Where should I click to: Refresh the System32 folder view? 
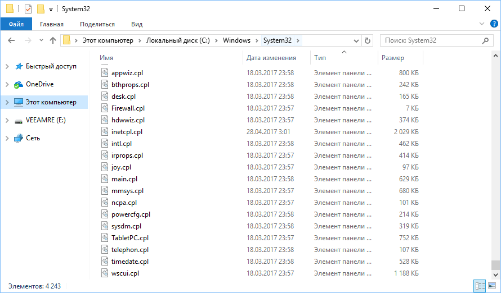(368, 41)
